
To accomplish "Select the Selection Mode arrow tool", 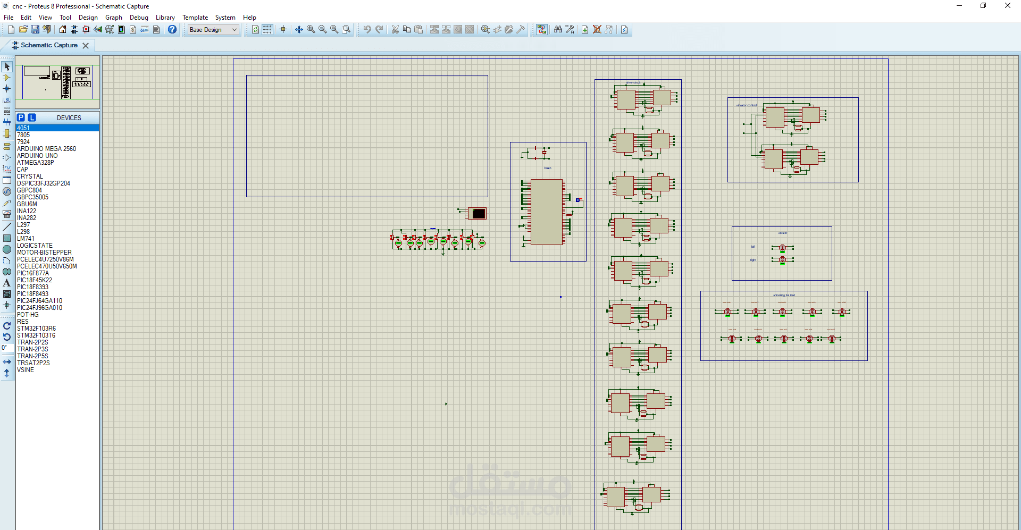I will tap(7, 66).
